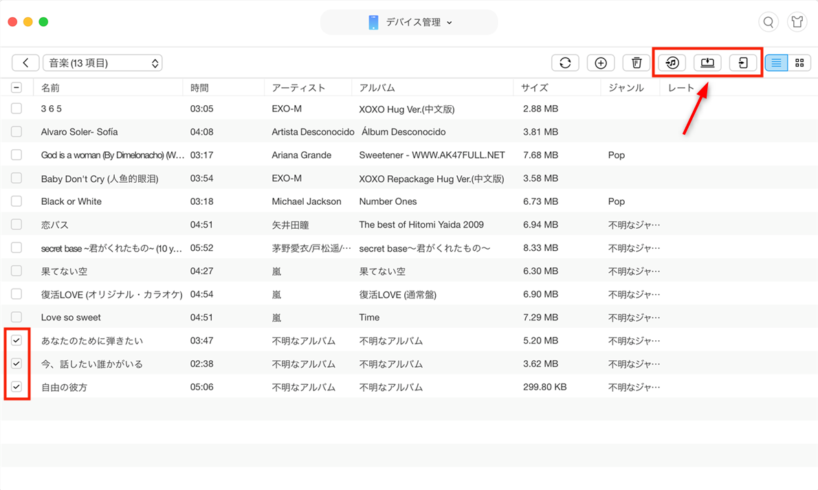Check the box for Baby Don't Cry
818x490 pixels.
point(16,178)
